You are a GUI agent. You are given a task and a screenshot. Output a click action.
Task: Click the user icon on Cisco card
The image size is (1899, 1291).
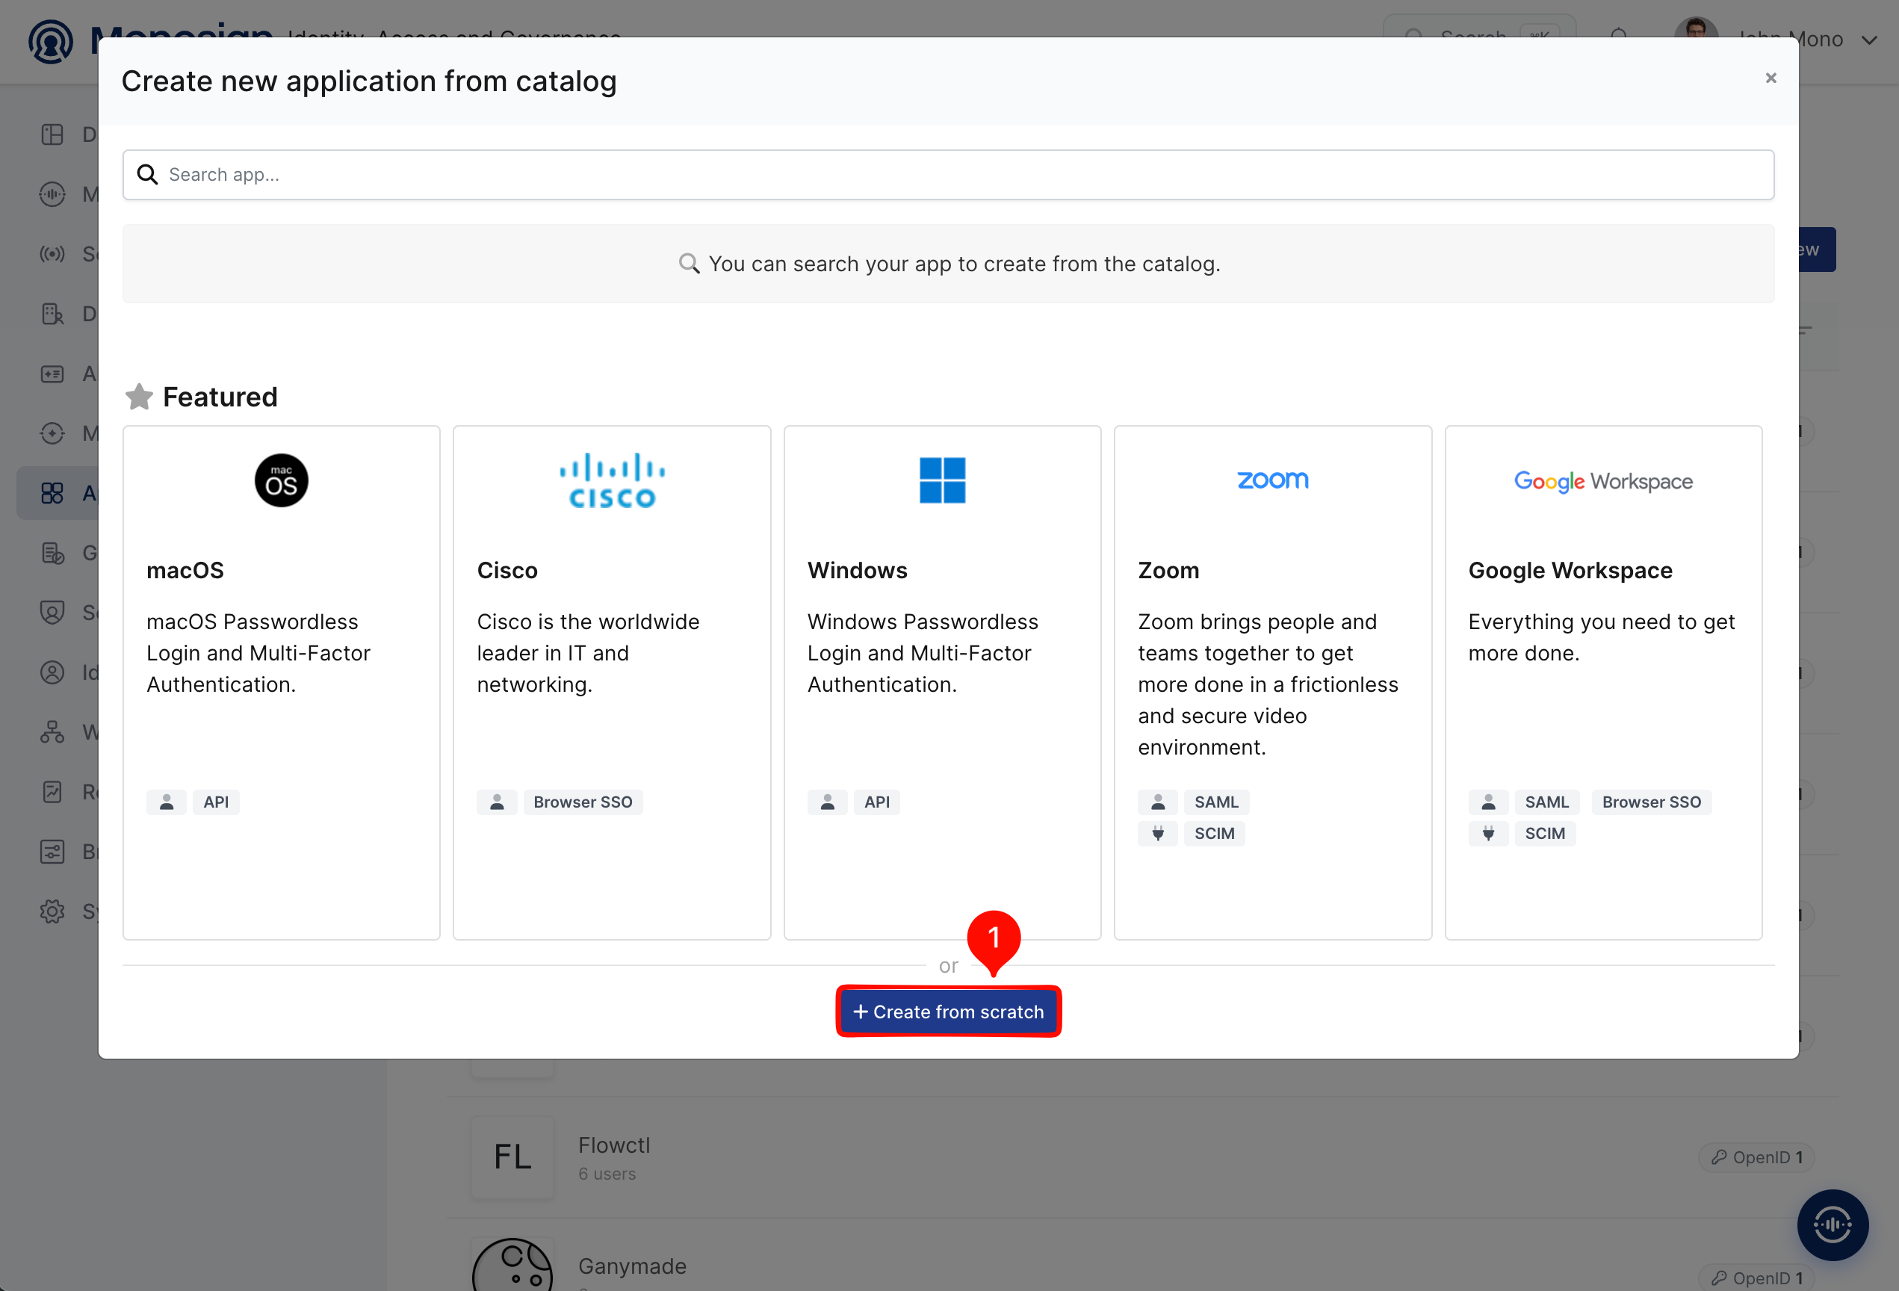click(497, 802)
